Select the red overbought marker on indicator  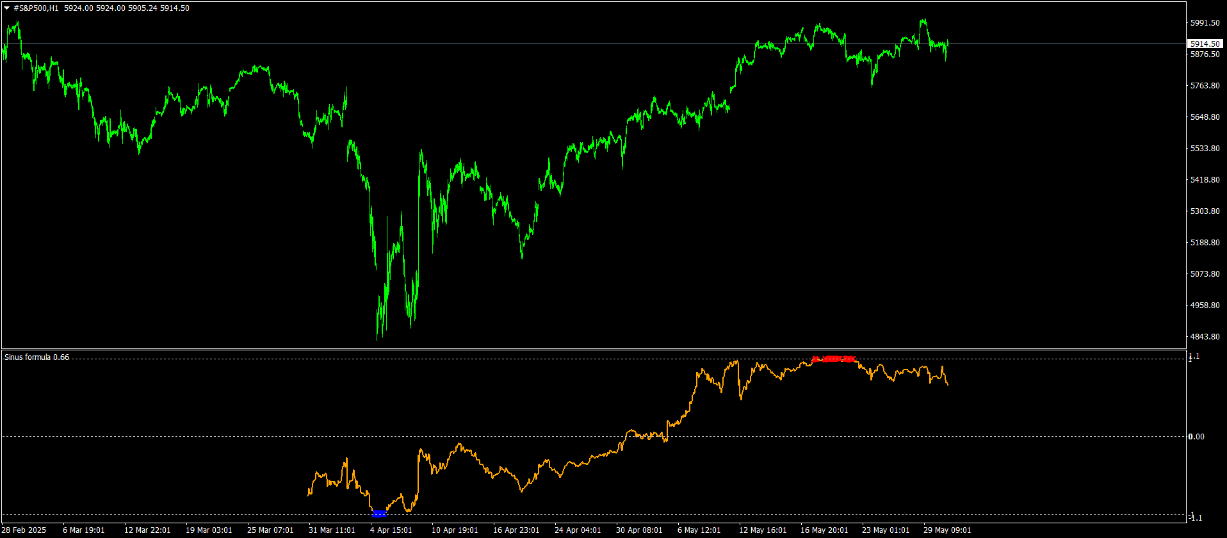coord(834,359)
